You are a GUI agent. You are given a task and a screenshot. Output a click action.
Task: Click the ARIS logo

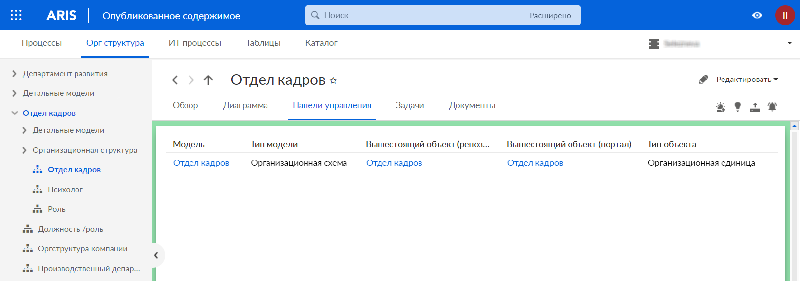click(61, 15)
